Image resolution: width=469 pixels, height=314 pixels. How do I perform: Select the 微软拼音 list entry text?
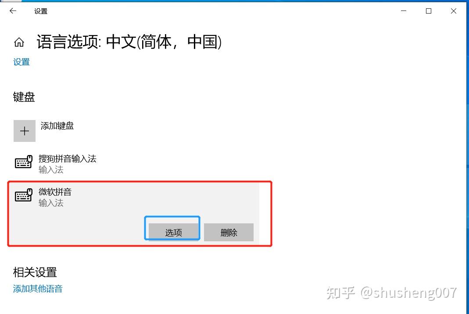point(55,192)
